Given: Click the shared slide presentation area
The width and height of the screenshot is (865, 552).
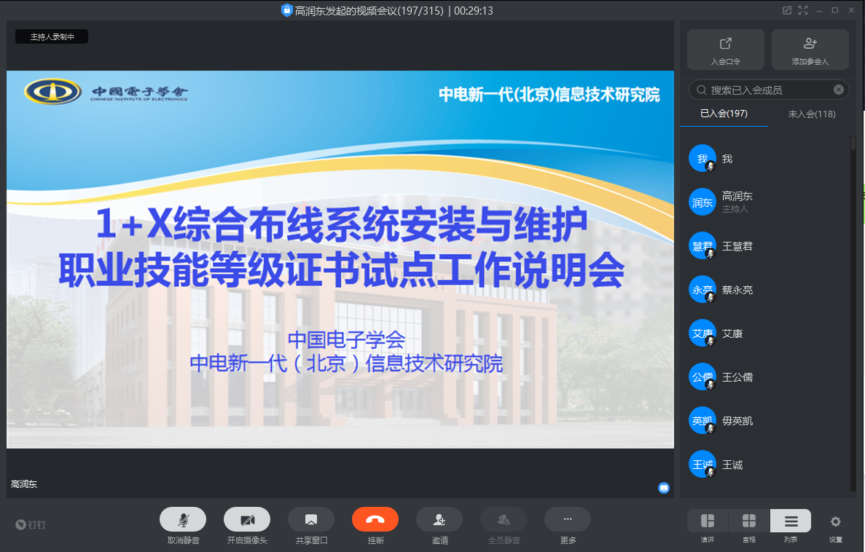Looking at the screenshot, I should (340, 259).
